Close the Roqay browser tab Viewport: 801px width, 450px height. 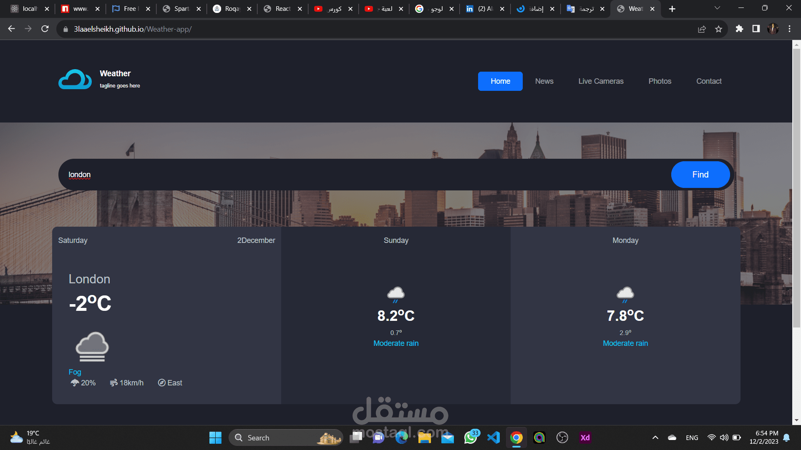coord(249,9)
